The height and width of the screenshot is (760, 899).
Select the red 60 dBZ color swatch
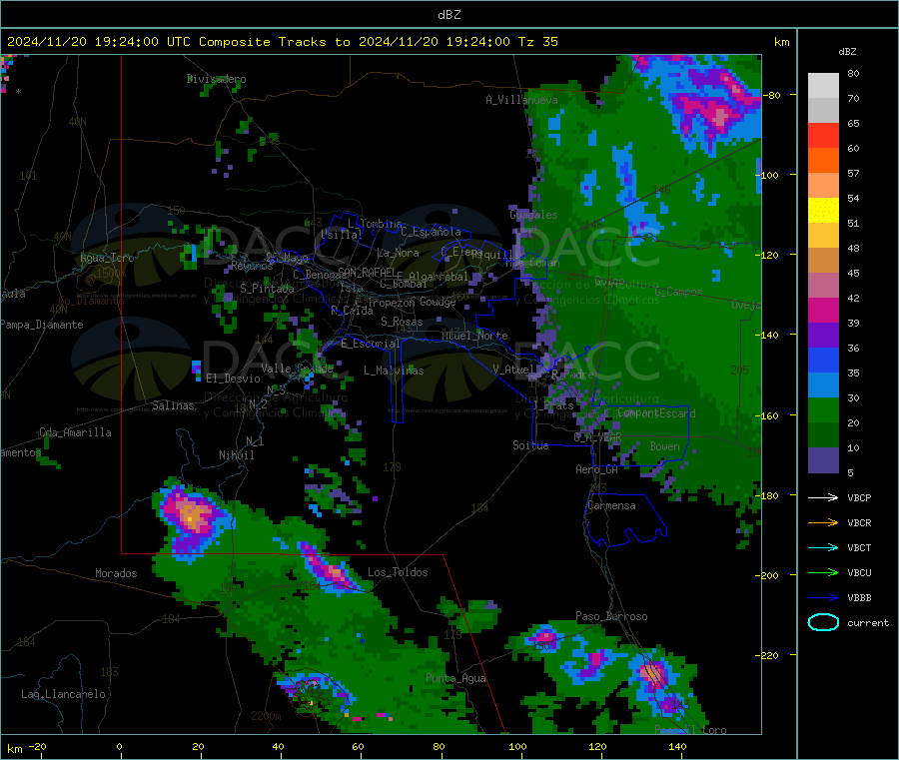click(823, 135)
